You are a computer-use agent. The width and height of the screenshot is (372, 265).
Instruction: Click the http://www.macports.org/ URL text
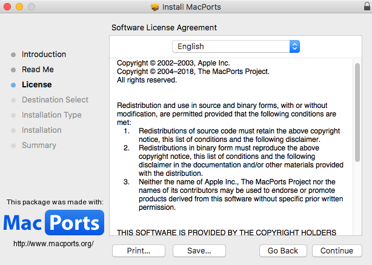point(53,244)
